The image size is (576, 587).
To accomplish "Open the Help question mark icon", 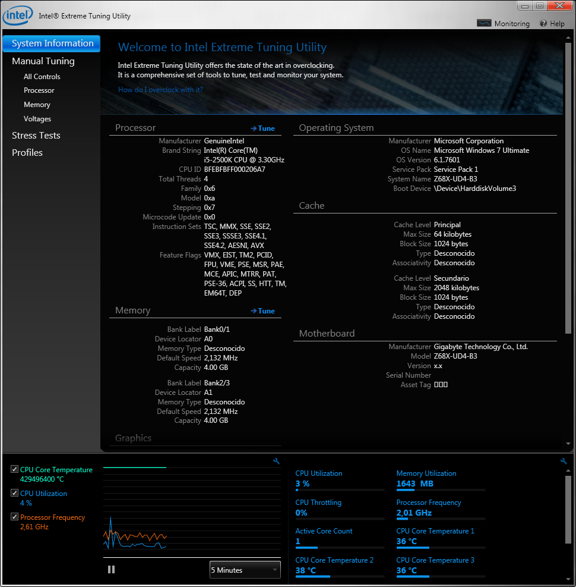I will click(543, 24).
